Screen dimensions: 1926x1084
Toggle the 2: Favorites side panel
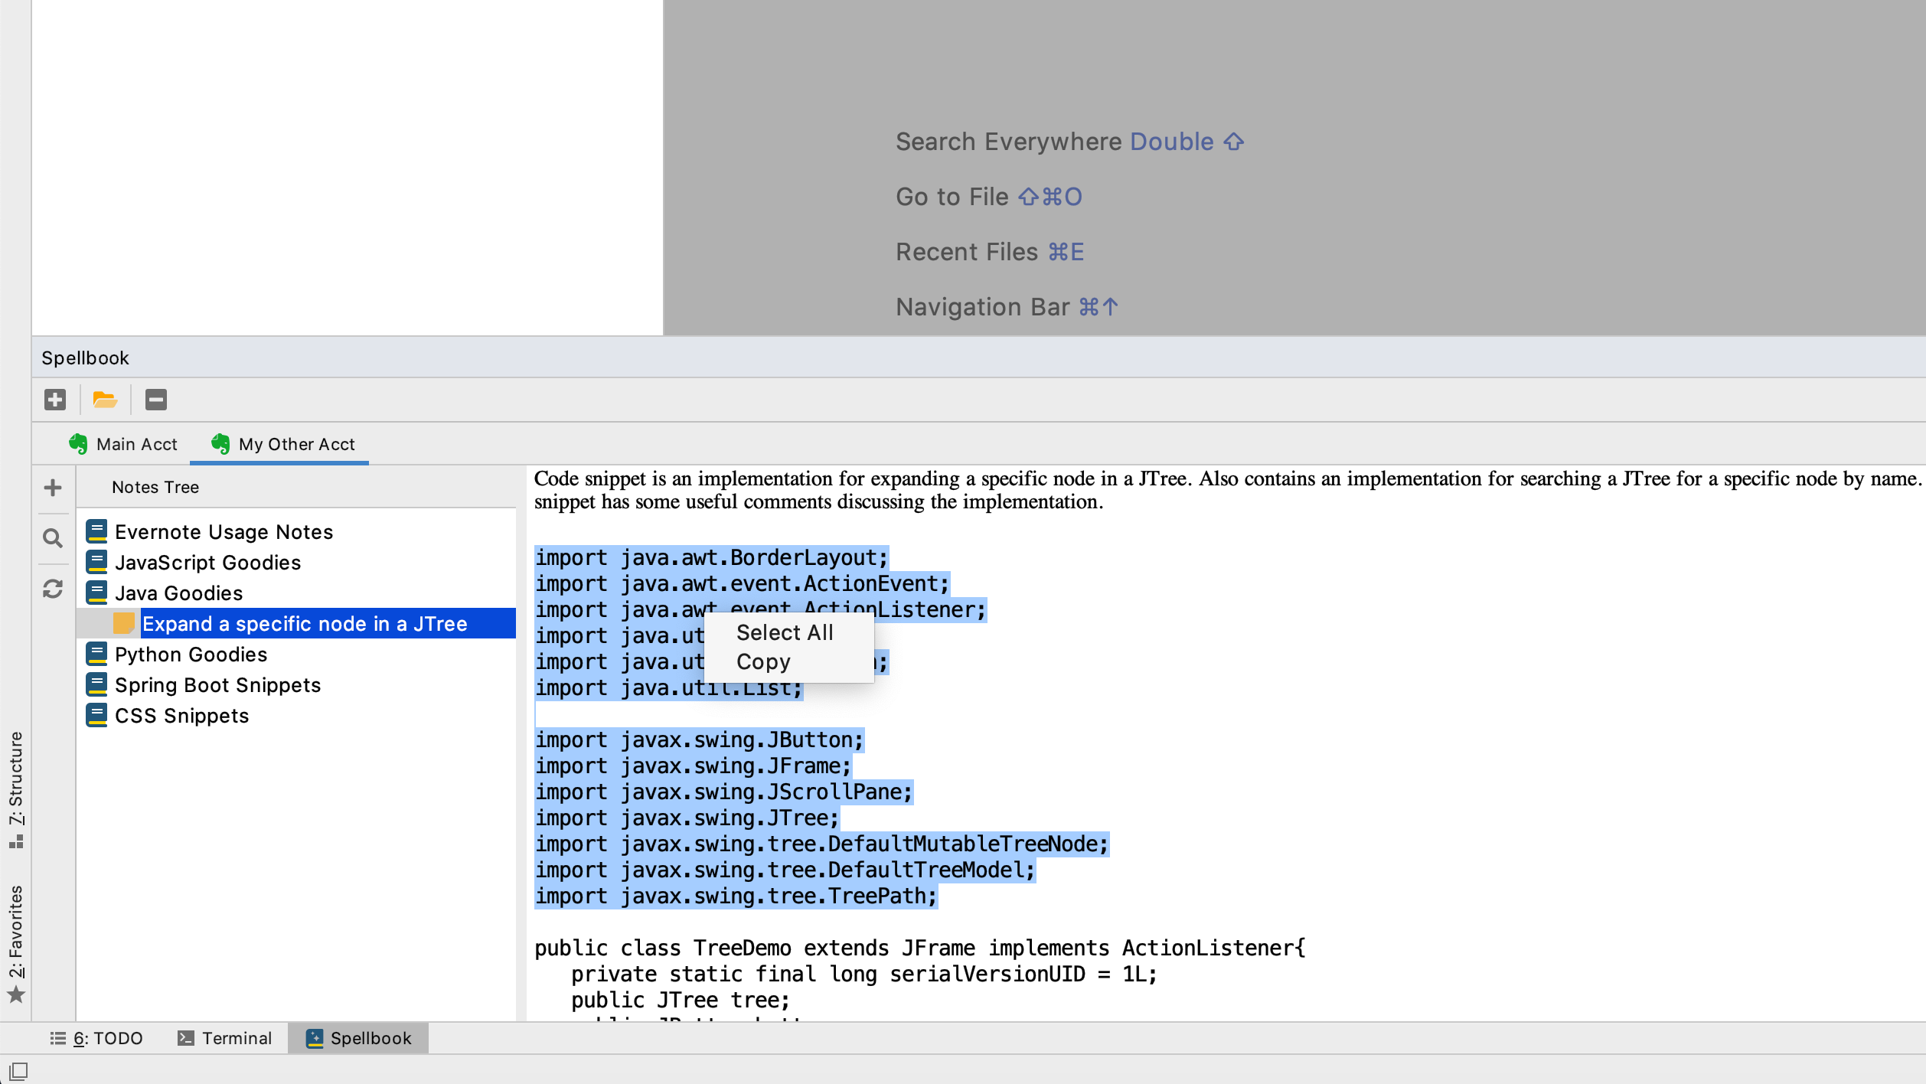[x=16, y=942]
